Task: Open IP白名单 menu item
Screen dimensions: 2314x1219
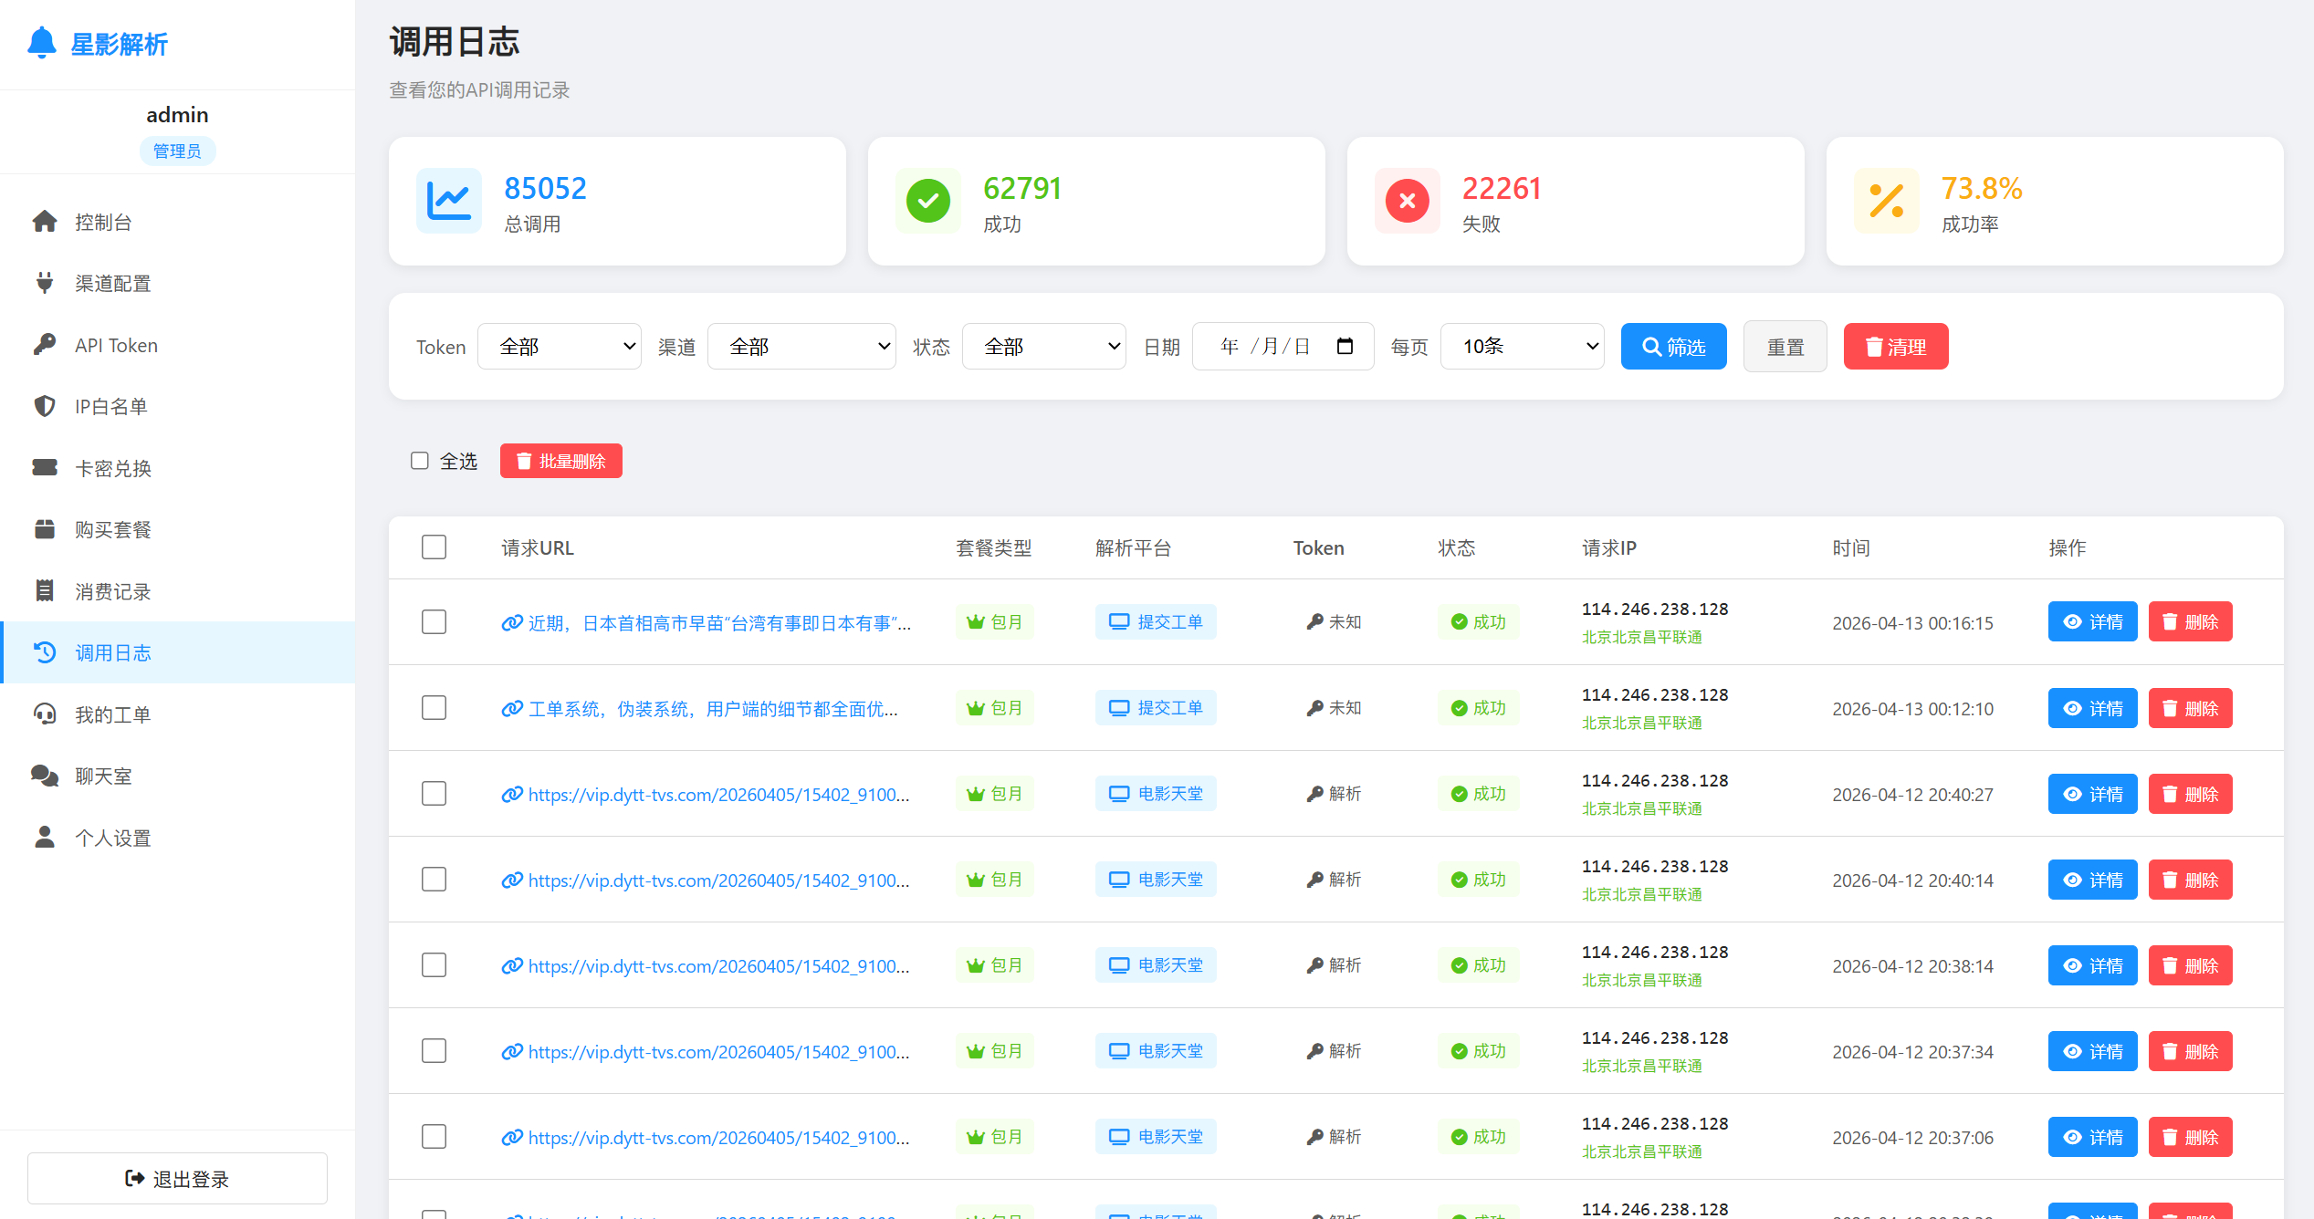Action: tap(178, 406)
